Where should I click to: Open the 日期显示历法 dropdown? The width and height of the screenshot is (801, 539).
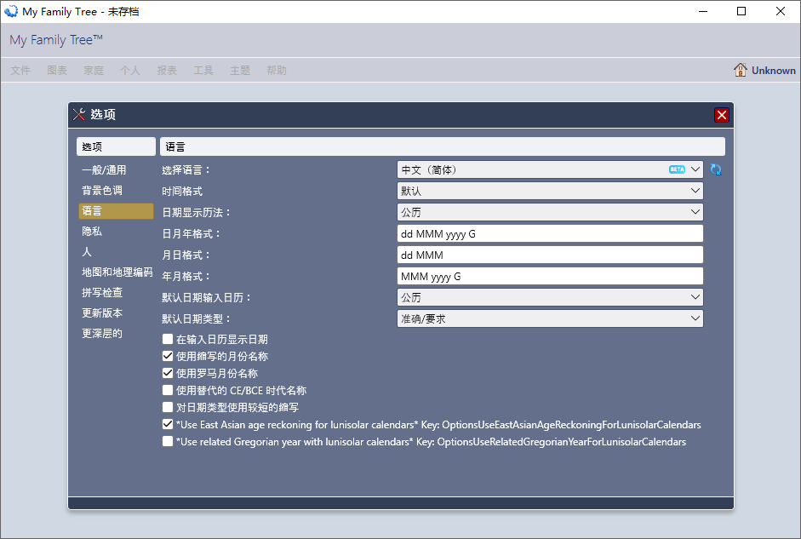(x=550, y=212)
